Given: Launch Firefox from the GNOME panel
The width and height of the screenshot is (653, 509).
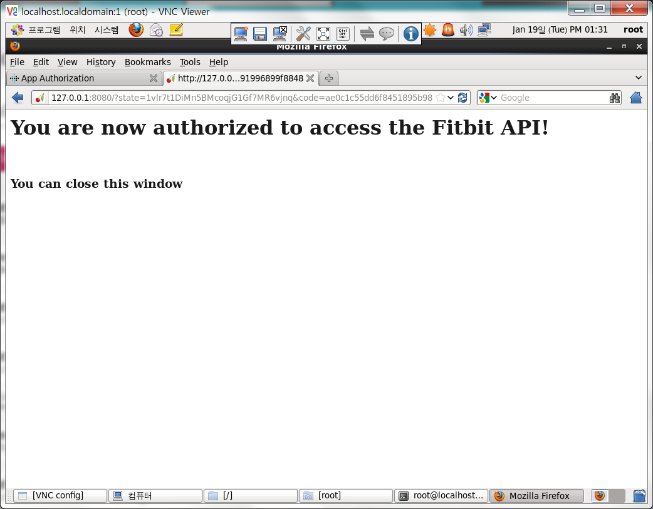Looking at the screenshot, I should pos(136,30).
